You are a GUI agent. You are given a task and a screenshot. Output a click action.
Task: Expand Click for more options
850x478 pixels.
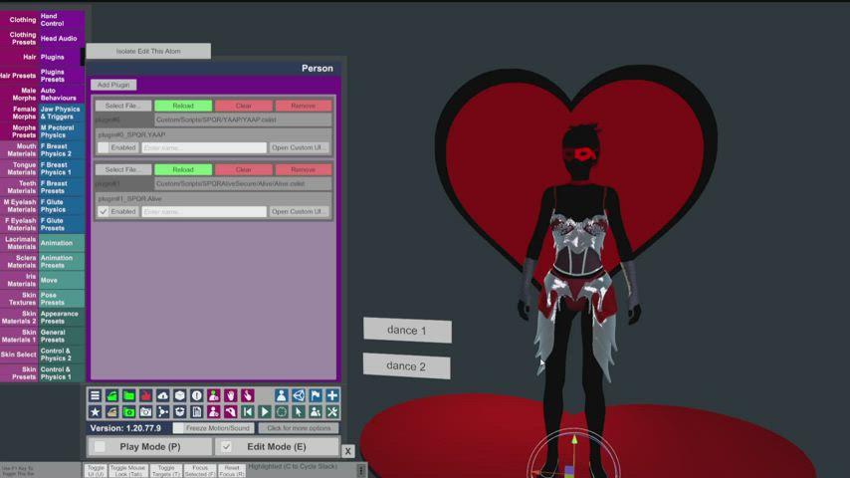point(299,428)
